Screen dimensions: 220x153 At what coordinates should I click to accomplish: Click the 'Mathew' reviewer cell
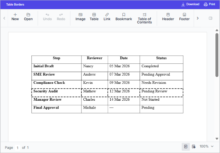point(94,93)
